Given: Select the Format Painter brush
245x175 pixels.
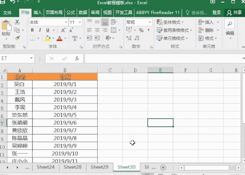Looking at the screenshot, I should point(17,38).
